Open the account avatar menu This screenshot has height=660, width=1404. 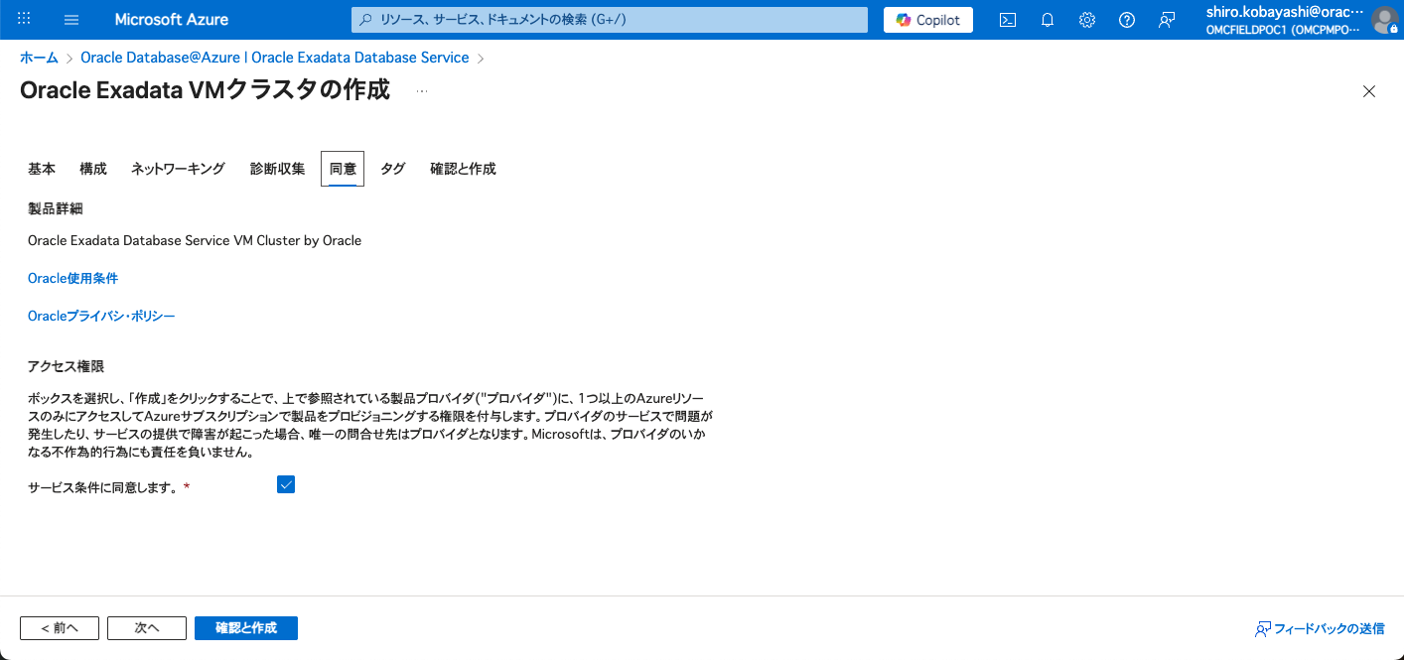coord(1386,21)
